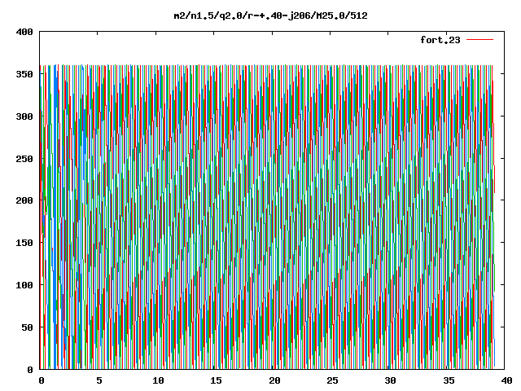The image size is (521, 391).
Task: Click y-axis label 100
Action: point(24,285)
